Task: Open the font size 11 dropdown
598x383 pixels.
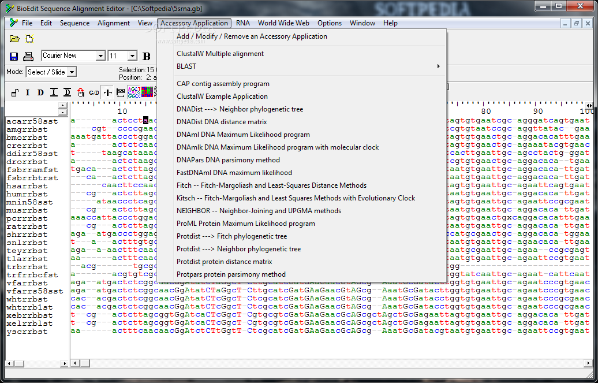Action: (x=132, y=56)
